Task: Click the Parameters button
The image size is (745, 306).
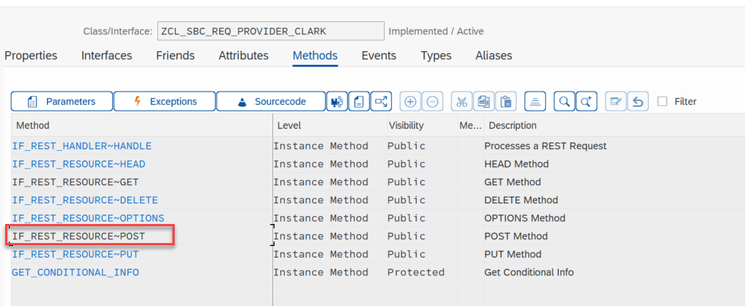Action: (x=62, y=101)
